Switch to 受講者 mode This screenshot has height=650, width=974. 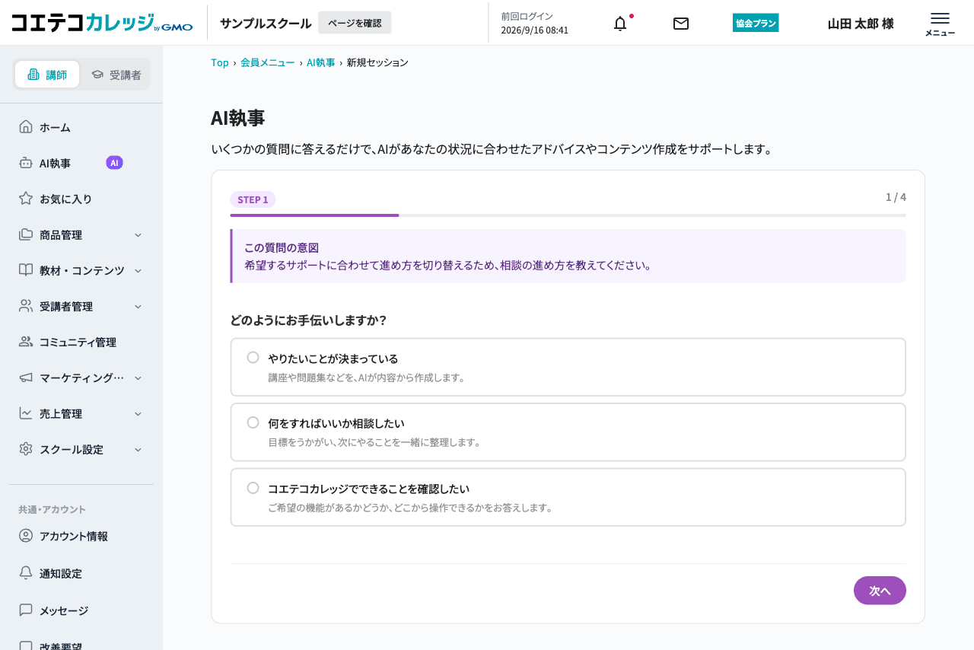click(116, 75)
